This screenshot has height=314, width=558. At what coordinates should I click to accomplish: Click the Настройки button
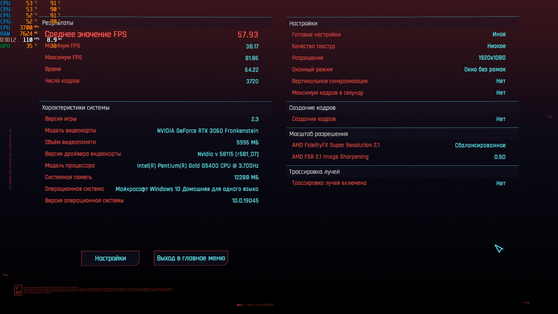coord(110,258)
